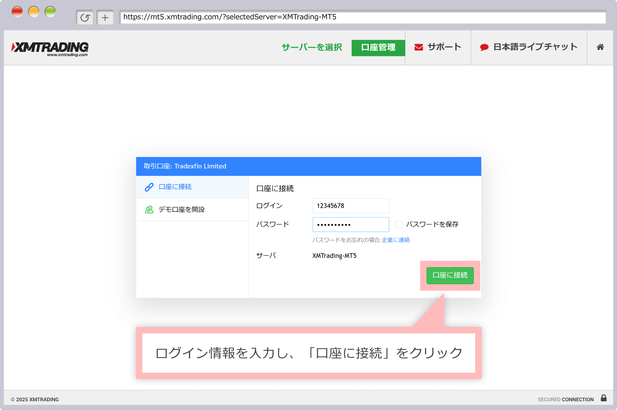This screenshot has height=410, width=617.
Task: Select the デモ口座を開設 sidebar tab
Action: tap(192, 210)
